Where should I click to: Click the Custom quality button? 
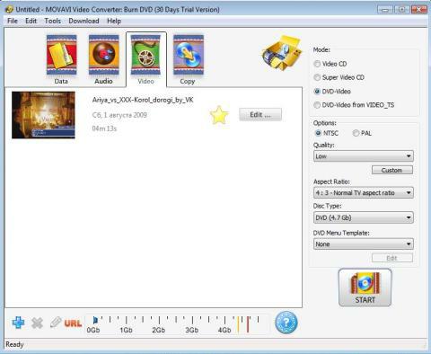[392, 170]
